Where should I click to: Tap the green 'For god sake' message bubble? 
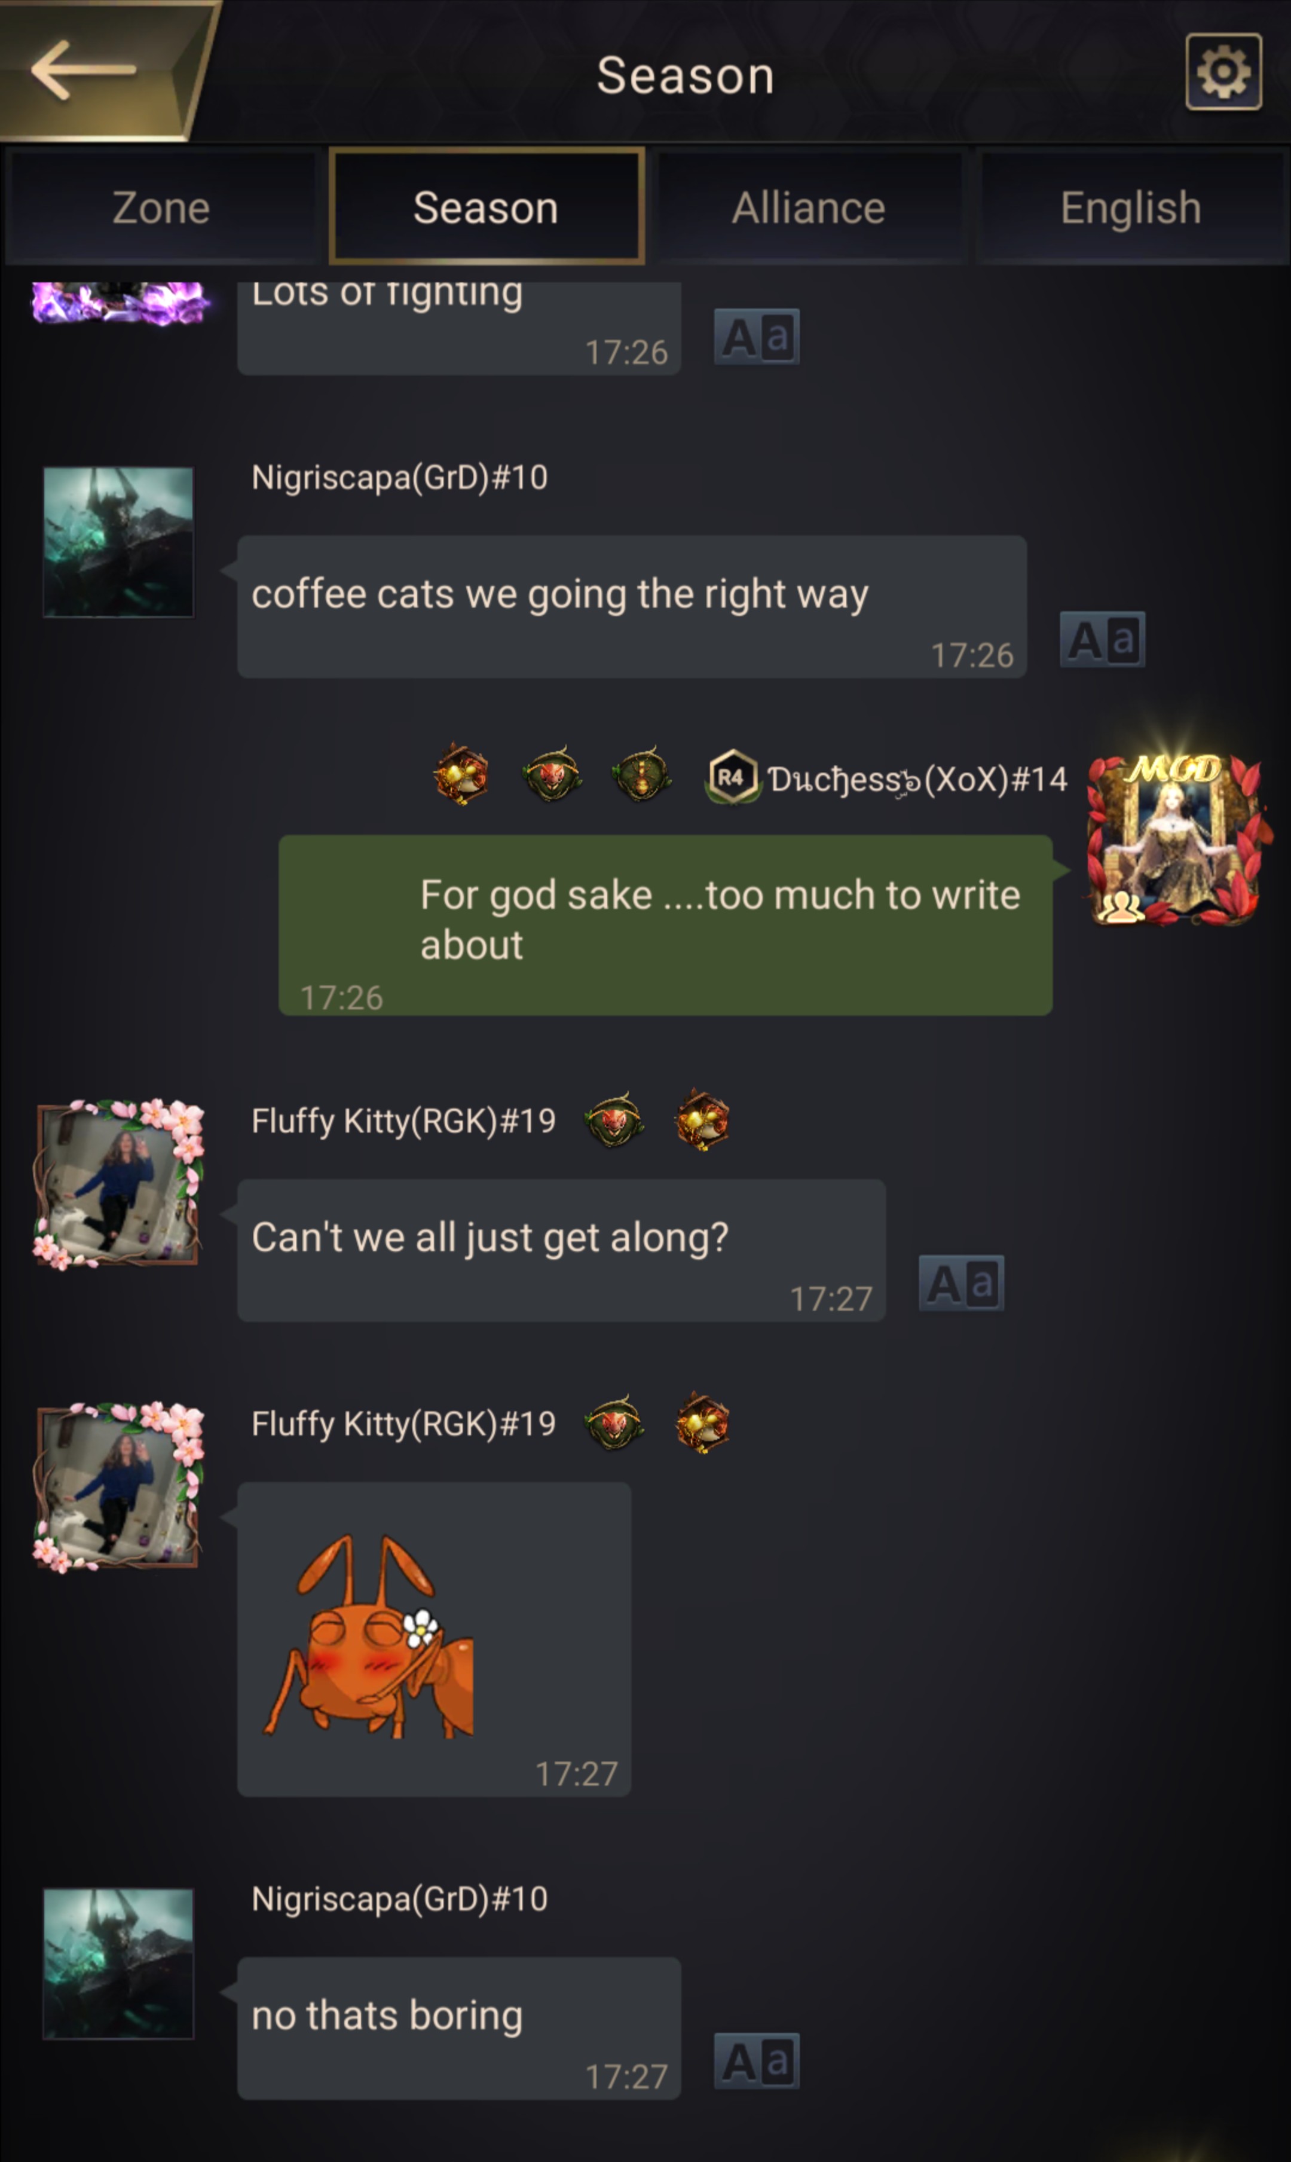click(x=665, y=925)
